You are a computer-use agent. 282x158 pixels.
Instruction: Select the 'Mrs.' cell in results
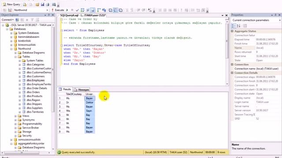click(x=74, y=111)
